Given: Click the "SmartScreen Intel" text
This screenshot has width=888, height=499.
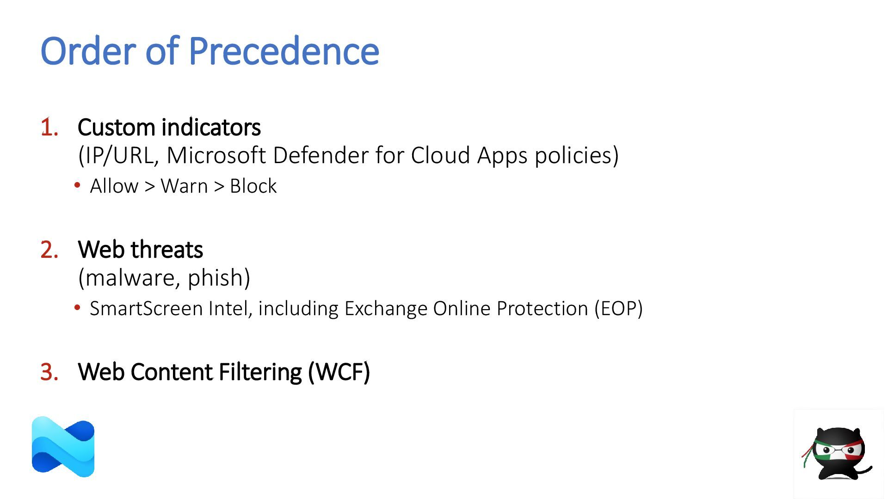Looking at the screenshot, I should tap(169, 309).
